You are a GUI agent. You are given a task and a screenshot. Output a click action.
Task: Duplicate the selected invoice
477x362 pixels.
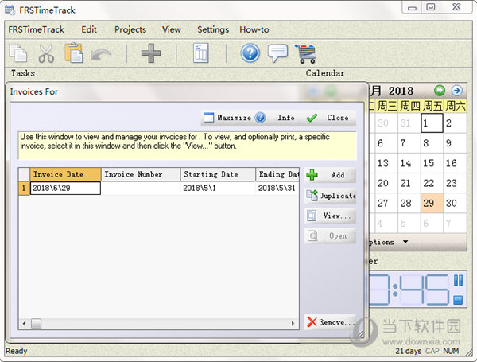point(330,196)
